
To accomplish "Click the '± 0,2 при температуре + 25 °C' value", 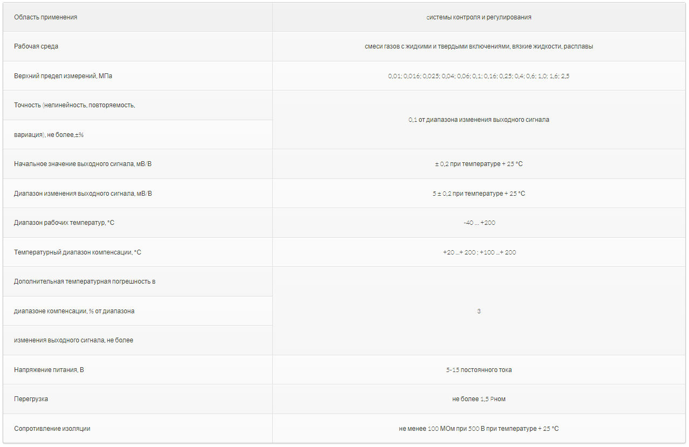I will 479,164.
